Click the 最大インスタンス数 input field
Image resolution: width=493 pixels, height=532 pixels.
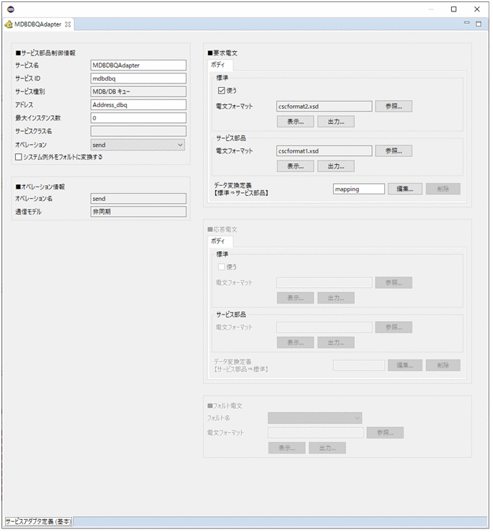click(x=138, y=118)
